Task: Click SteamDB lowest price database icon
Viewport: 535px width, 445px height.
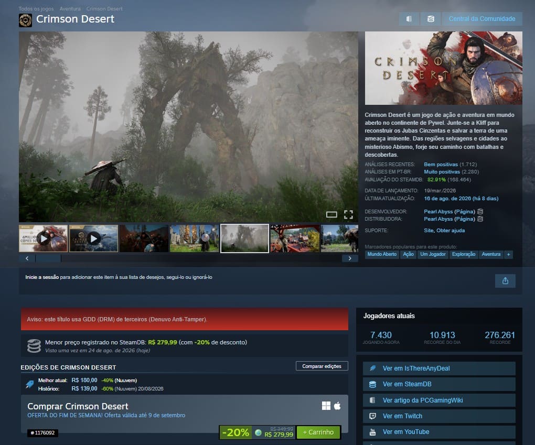Action: (34, 346)
